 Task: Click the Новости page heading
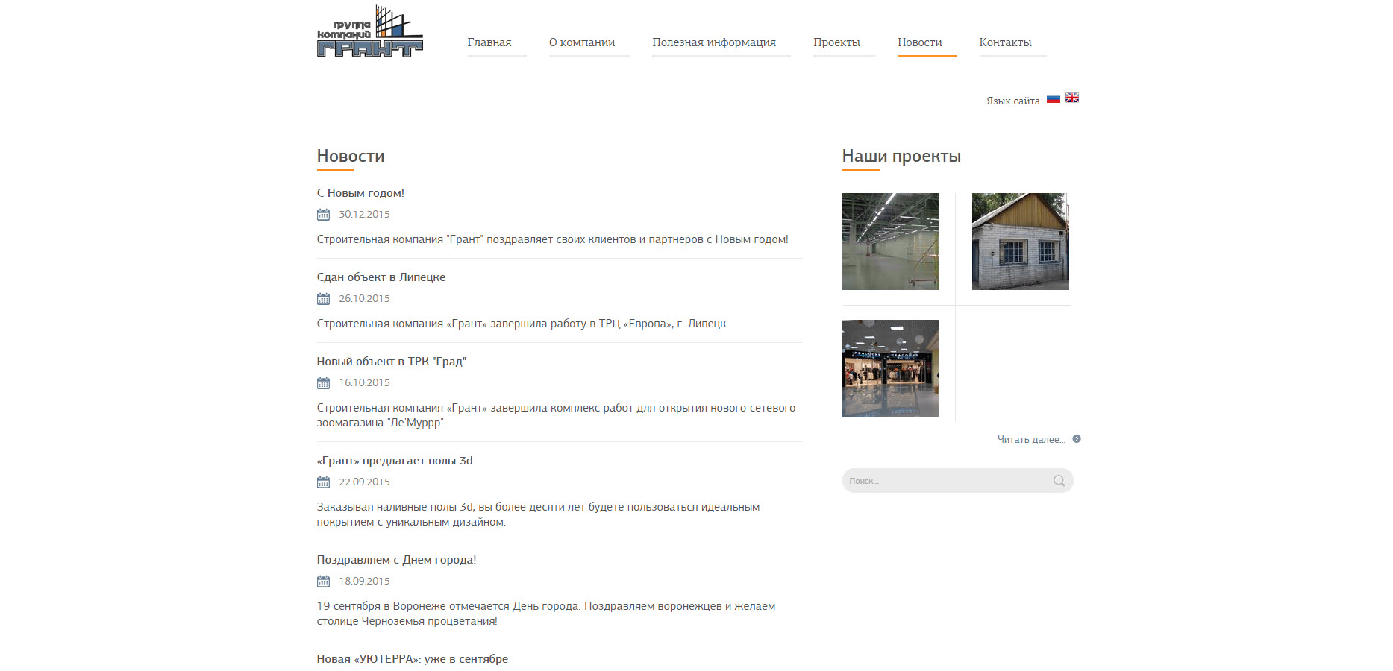pyautogui.click(x=351, y=157)
